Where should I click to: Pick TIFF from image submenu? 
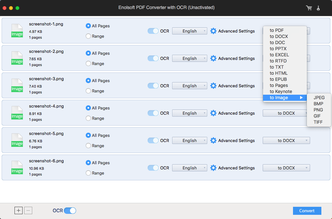319,122
